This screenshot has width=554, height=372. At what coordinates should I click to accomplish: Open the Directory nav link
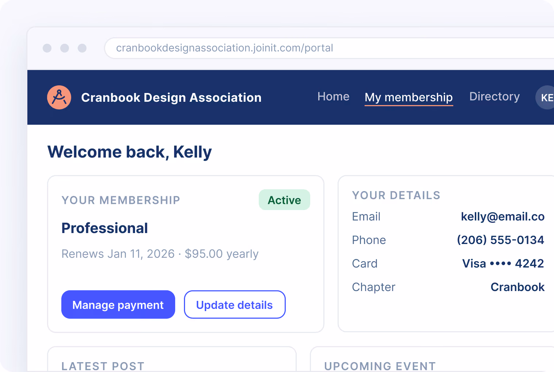pyautogui.click(x=495, y=97)
